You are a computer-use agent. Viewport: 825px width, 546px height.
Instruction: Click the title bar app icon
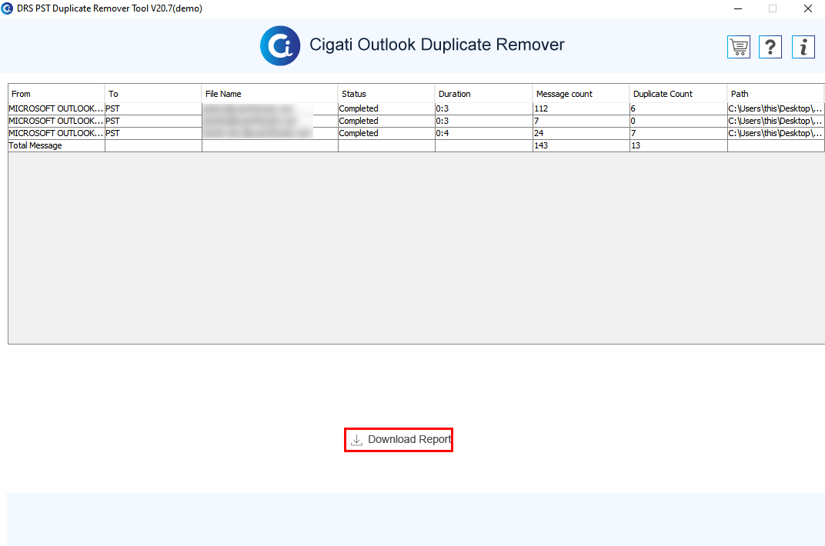8,8
